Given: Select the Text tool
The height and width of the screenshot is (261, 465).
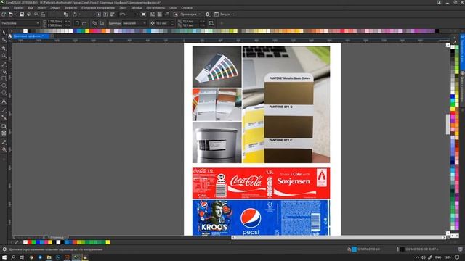Looking at the screenshot, I should (4, 101).
